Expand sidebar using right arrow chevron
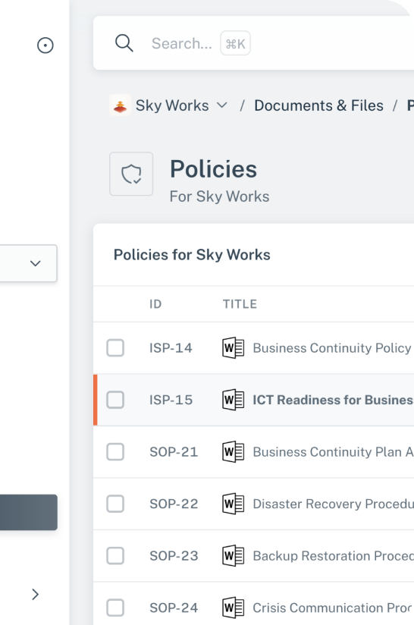Image resolution: width=414 pixels, height=625 pixels. click(35, 595)
